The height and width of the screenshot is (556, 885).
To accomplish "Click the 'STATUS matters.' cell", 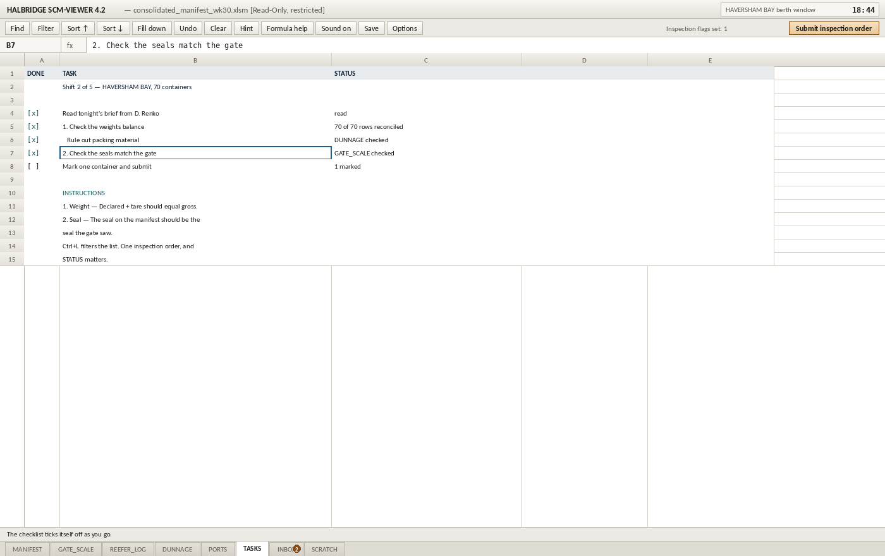I will [195, 260].
